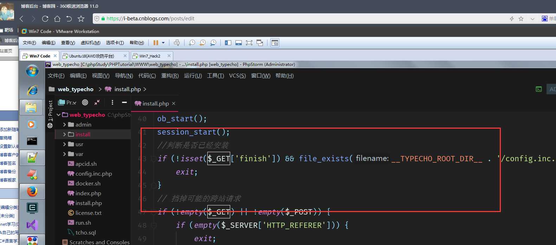The image size is (556, 245).
Task: Switch VMware to Unity mode
Action: 260,43
